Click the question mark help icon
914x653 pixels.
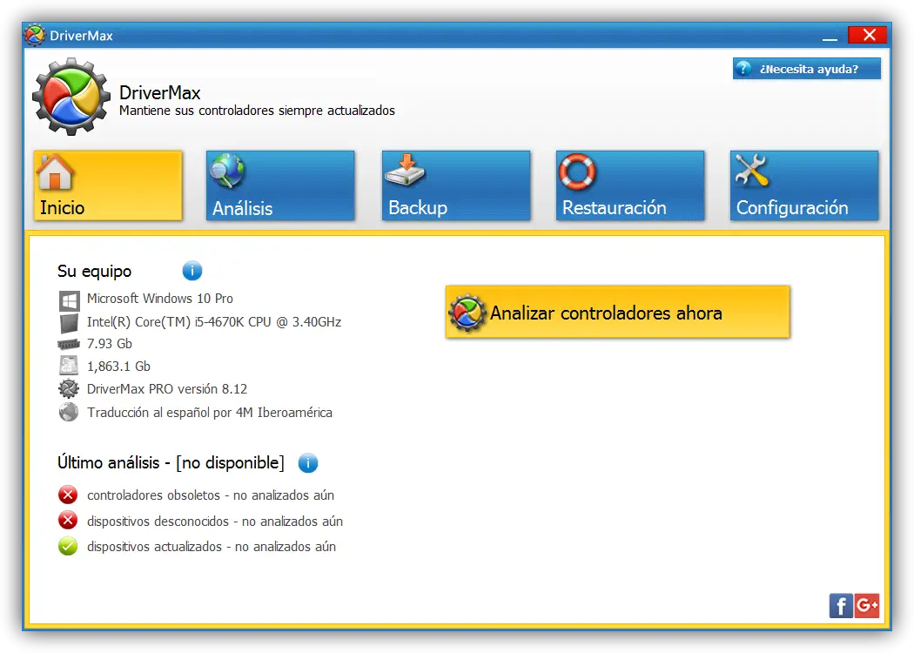(x=743, y=69)
